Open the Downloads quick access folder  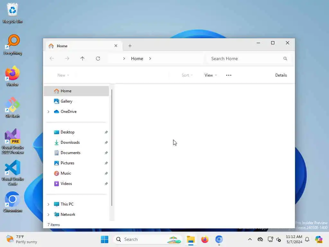pos(76,142)
